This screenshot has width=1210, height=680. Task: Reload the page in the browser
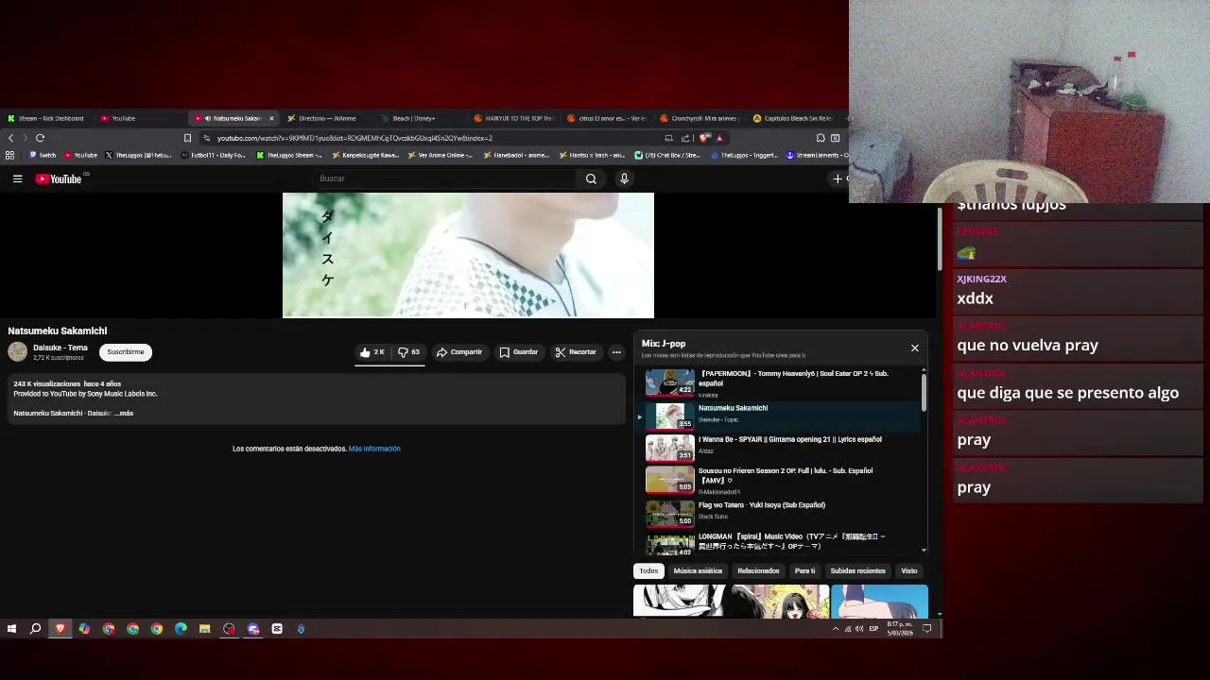(40, 138)
